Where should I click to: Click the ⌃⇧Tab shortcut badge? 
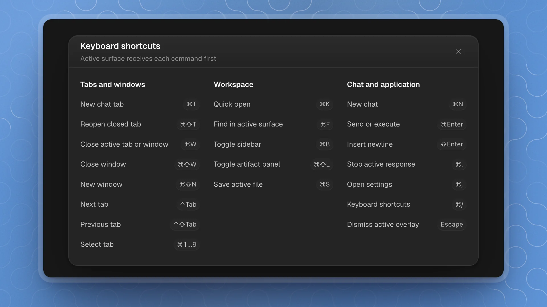pyautogui.click(x=185, y=225)
